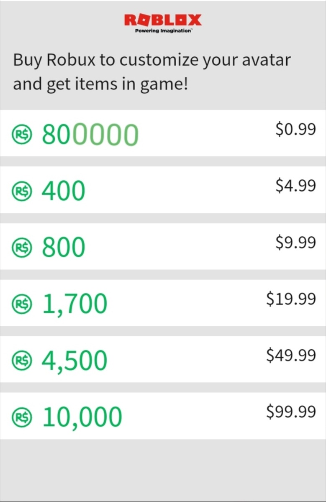Tap the Robux icon beside 4,500
Image resolution: width=326 pixels, height=502 pixels.
(x=22, y=361)
